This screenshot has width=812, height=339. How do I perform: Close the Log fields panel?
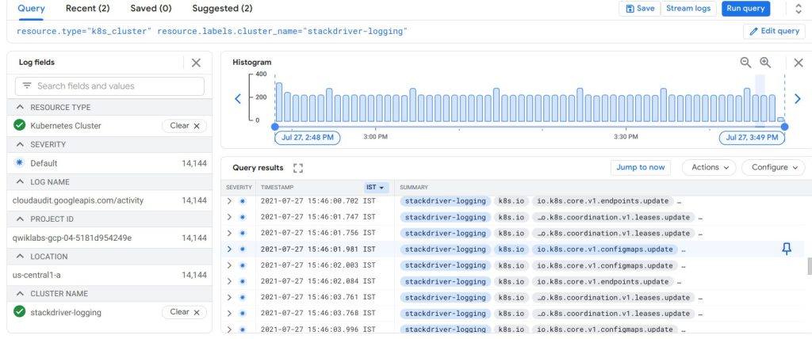coord(196,63)
